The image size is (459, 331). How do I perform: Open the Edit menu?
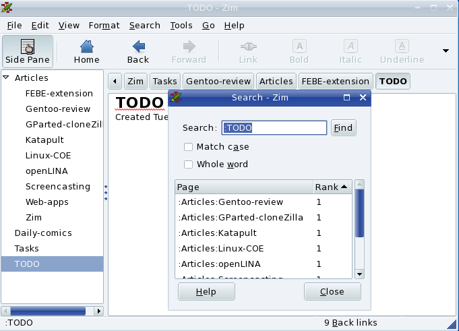[40, 26]
